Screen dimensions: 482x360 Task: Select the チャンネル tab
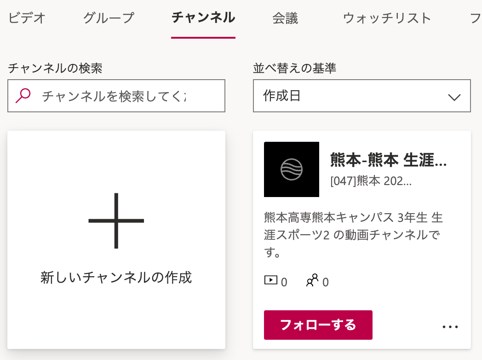(x=203, y=18)
